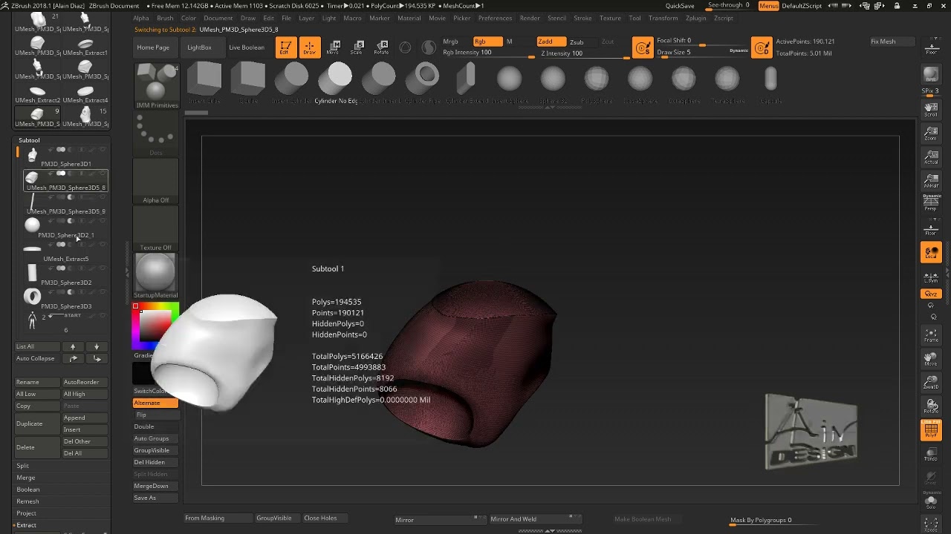Open the Preferences menu
951x534 pixels.
point(495,18)
